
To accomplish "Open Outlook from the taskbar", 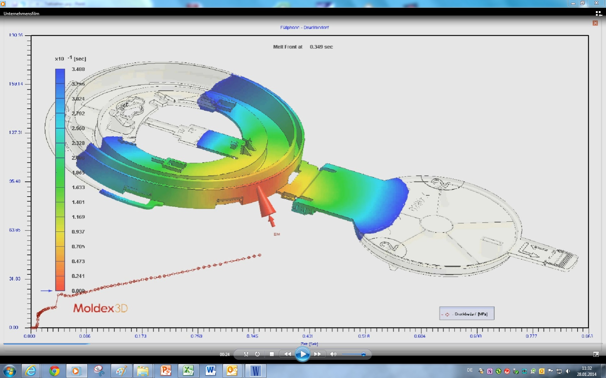I will tap(232, 371).
